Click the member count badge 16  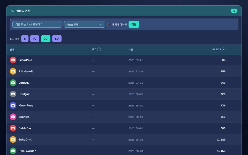pos(234,11)
